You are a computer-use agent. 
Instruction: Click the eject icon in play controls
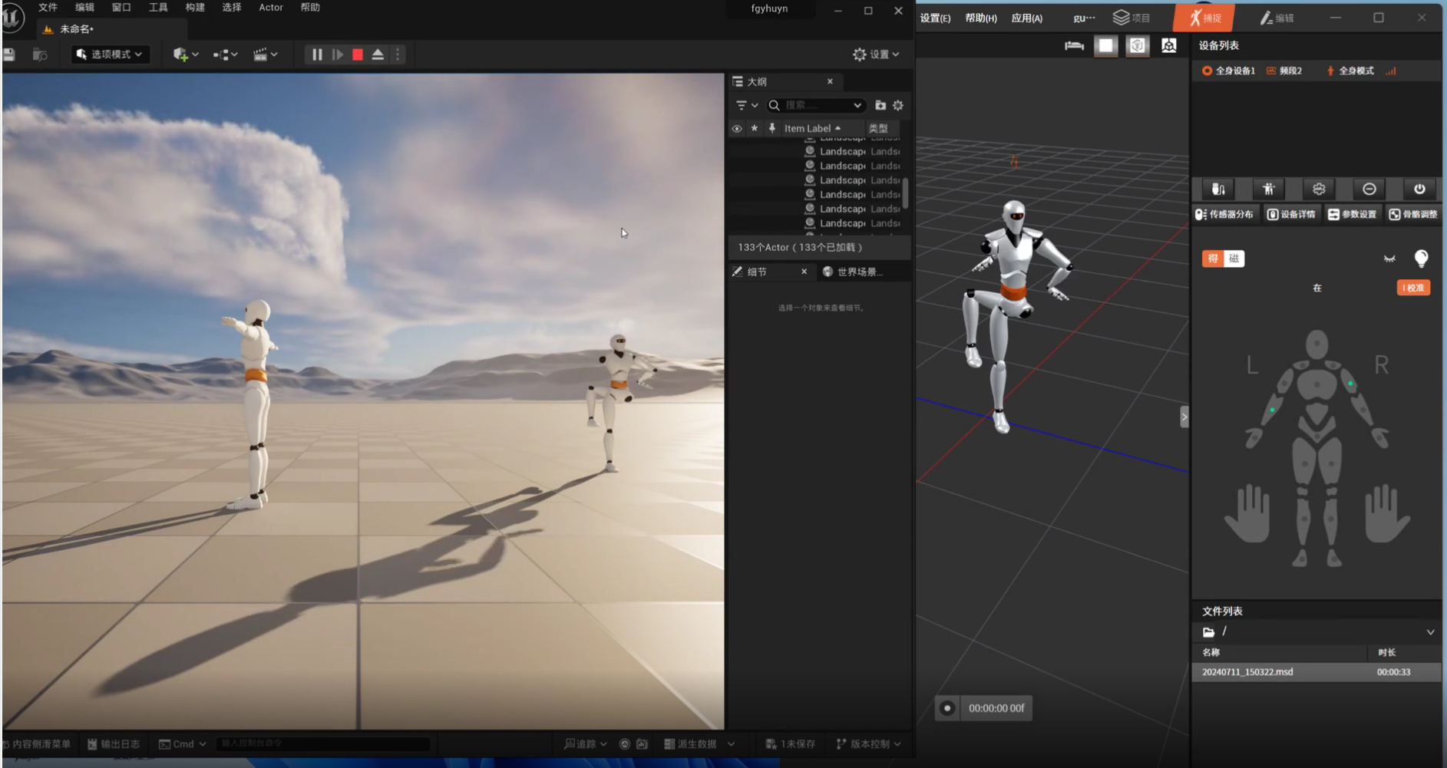tap(378, 54)
